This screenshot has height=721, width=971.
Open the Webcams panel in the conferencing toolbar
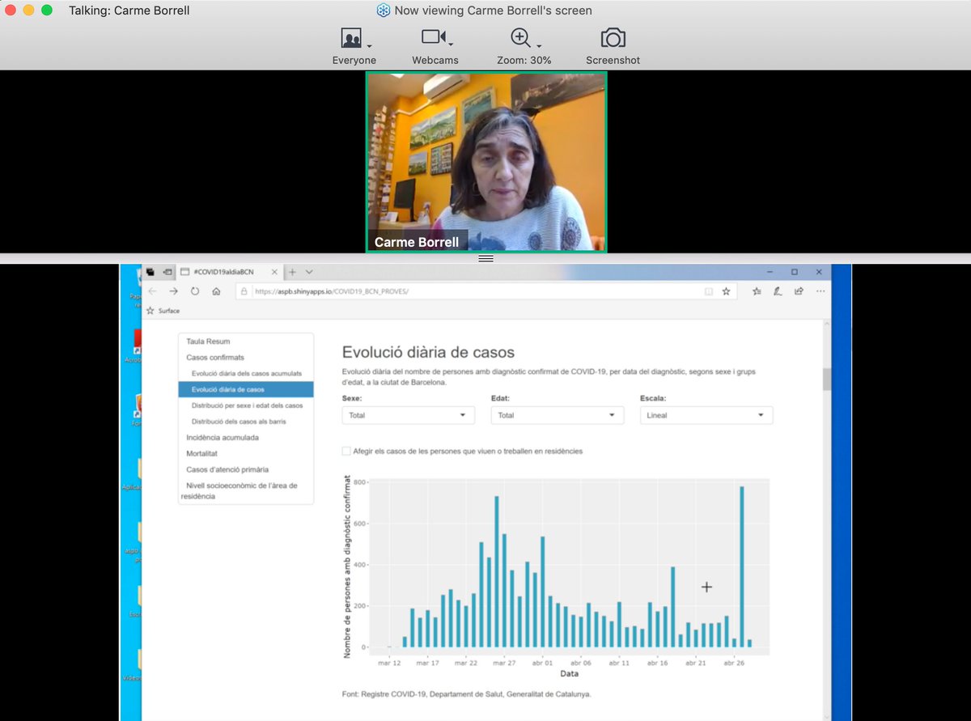(435, 37)
